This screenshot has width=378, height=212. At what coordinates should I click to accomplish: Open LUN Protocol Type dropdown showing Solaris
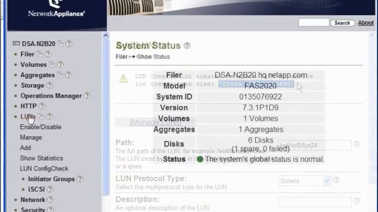click(305, 181)
